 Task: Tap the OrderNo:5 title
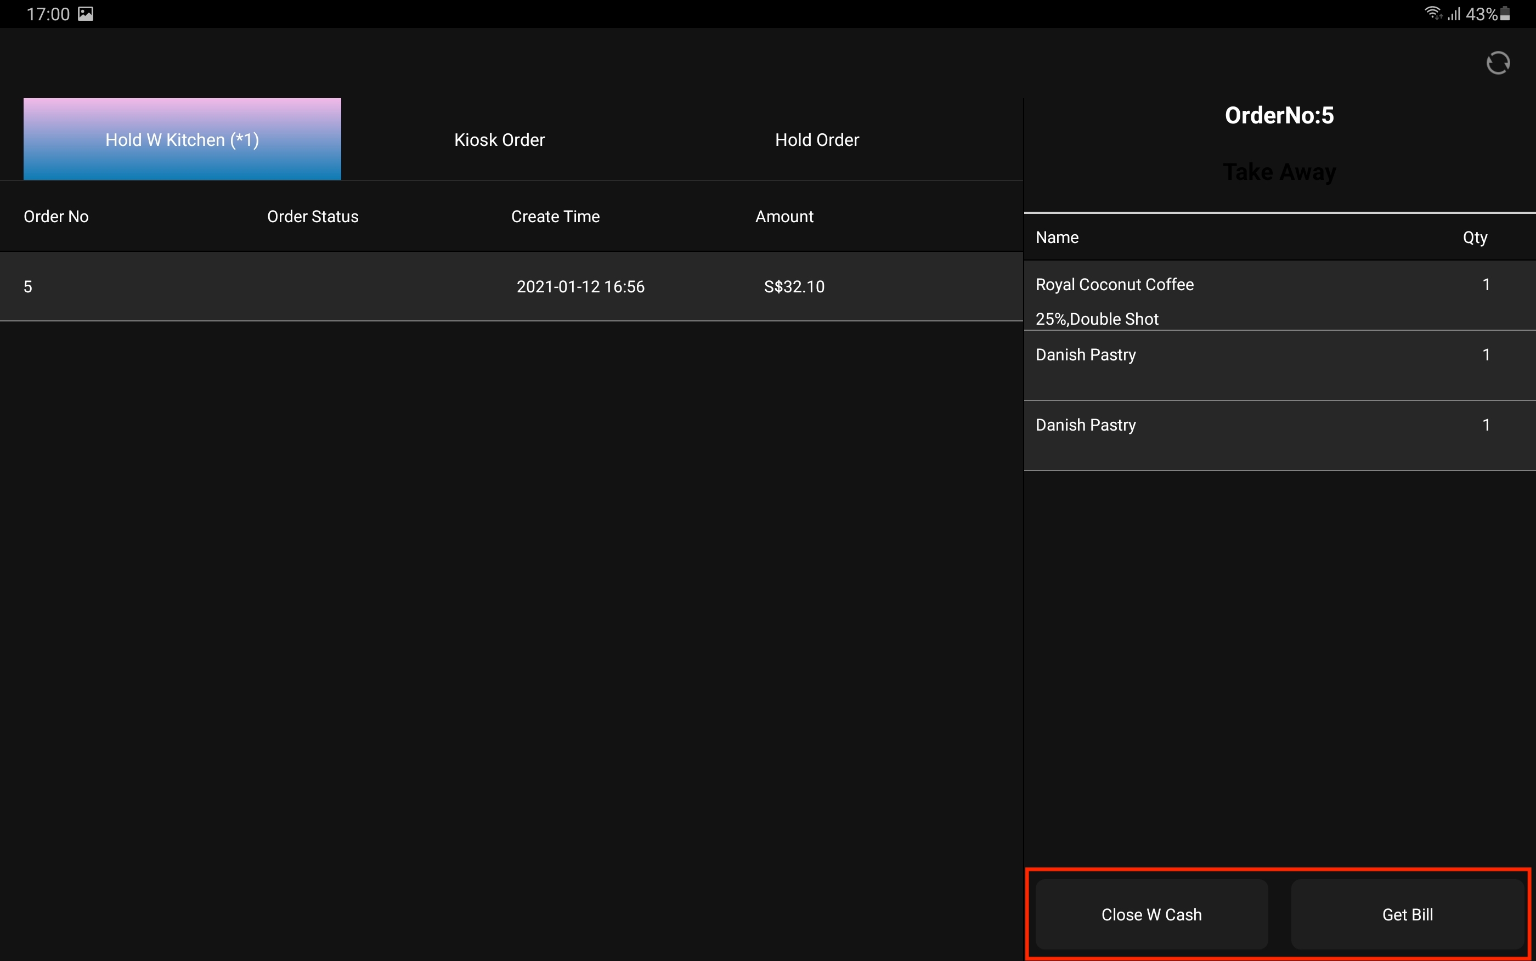tap(1279, 116)
